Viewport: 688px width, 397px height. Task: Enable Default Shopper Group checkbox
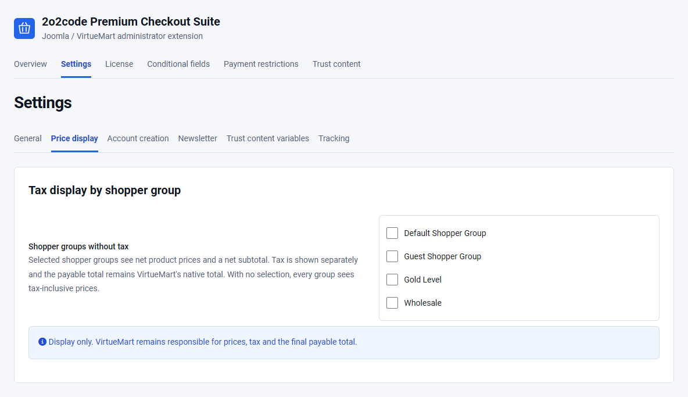pos(392,233)
